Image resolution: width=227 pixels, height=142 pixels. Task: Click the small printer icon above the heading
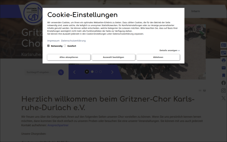pos(204,91)
